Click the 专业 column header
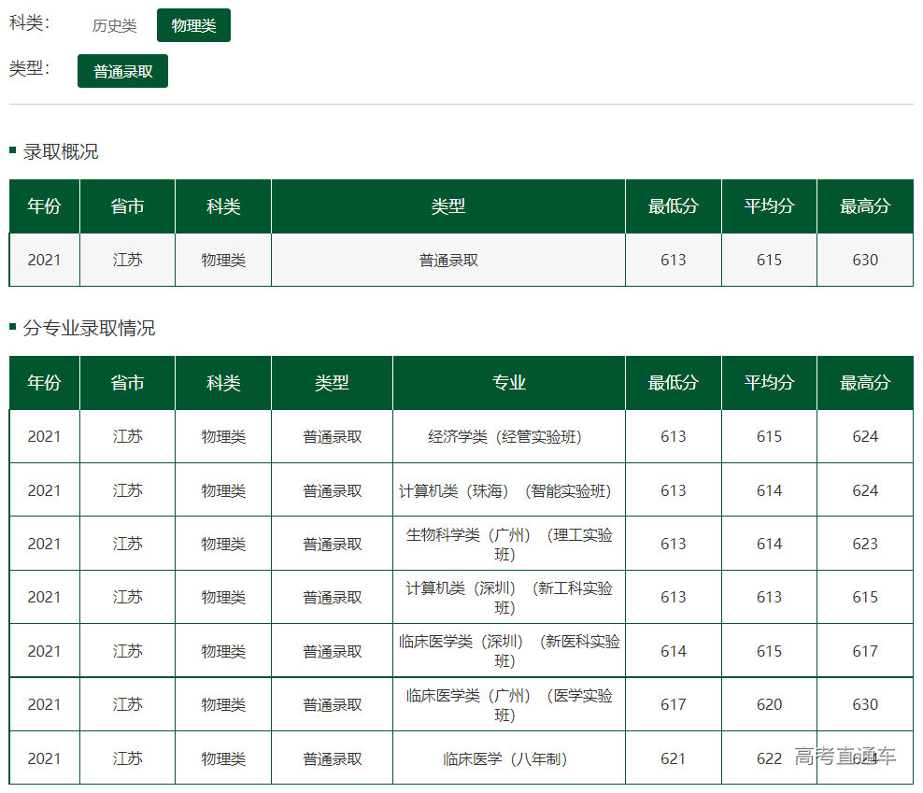 [509, 383]
